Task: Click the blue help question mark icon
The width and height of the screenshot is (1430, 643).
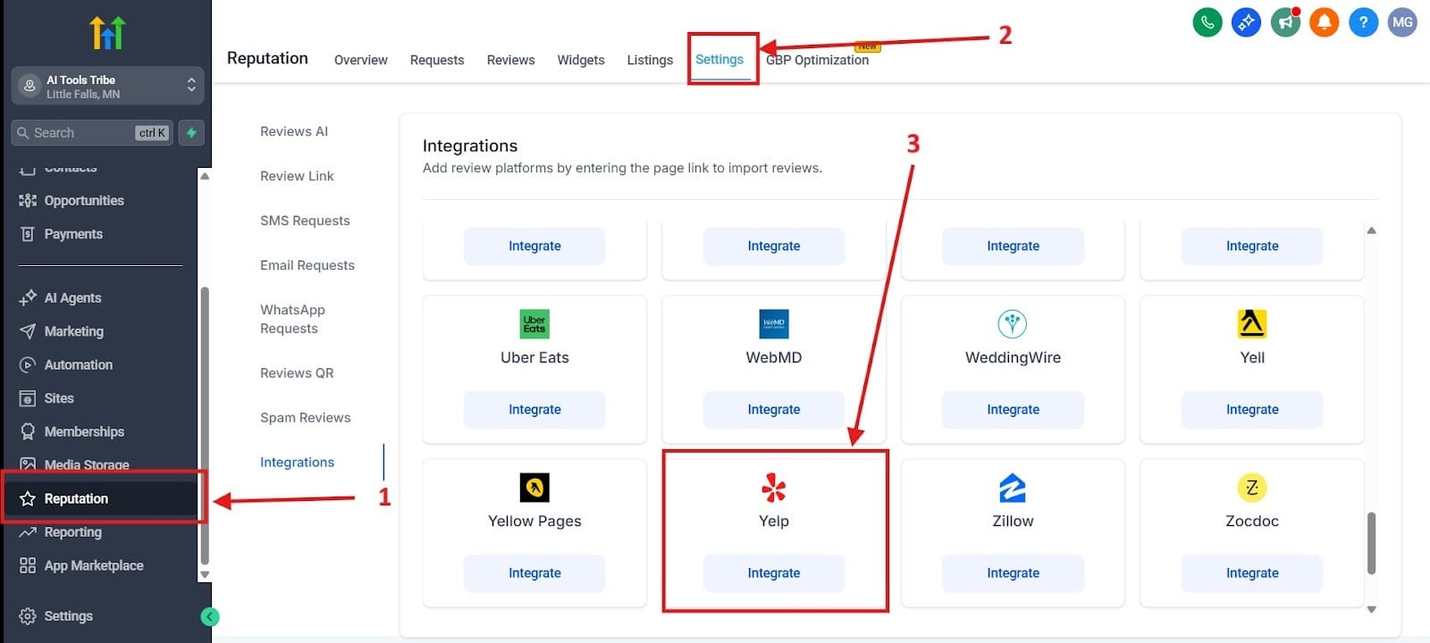Action: [x=1363, y=22]
